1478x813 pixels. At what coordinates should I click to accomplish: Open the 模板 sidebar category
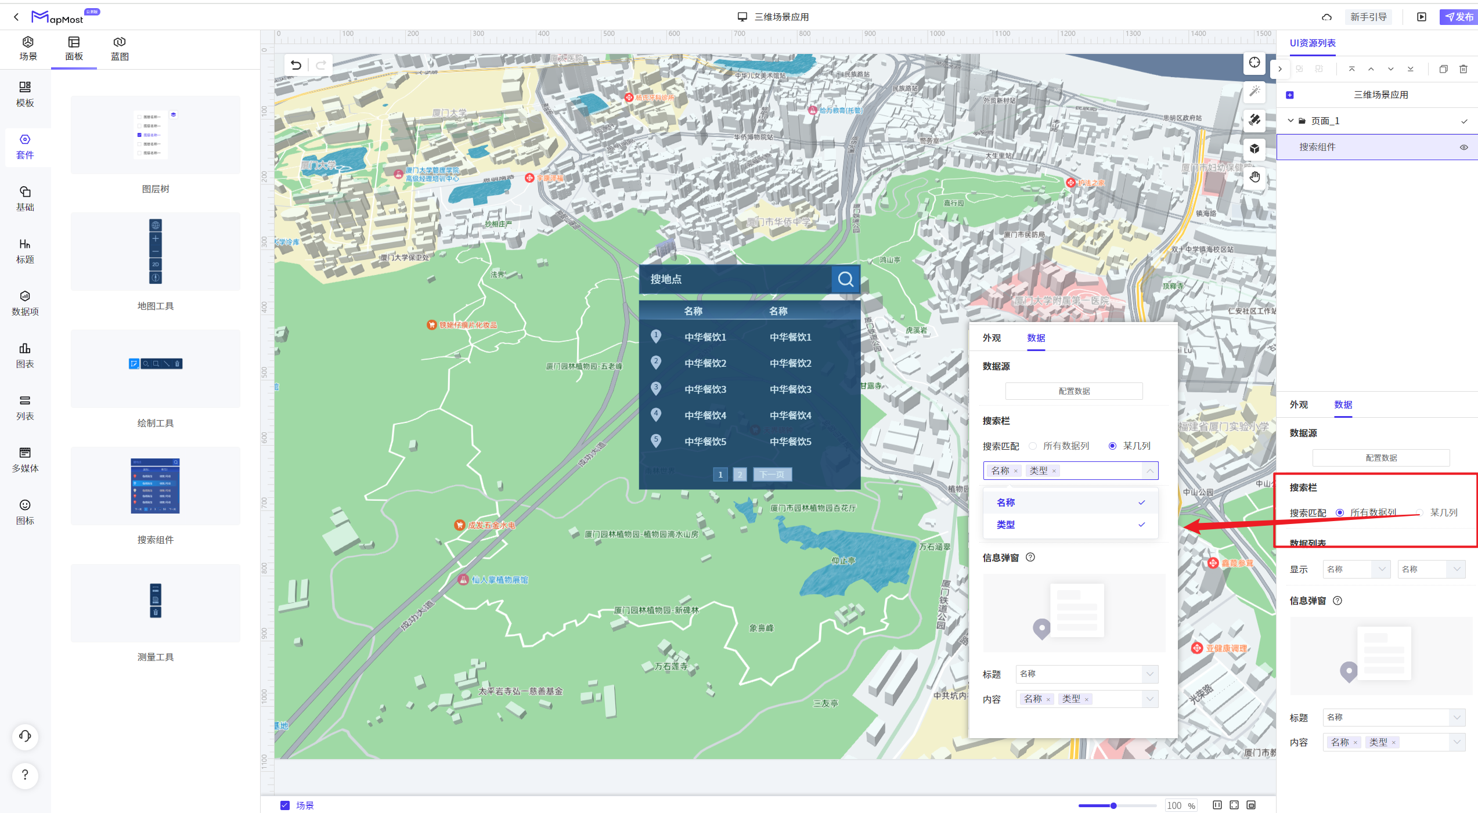point(25,94)
